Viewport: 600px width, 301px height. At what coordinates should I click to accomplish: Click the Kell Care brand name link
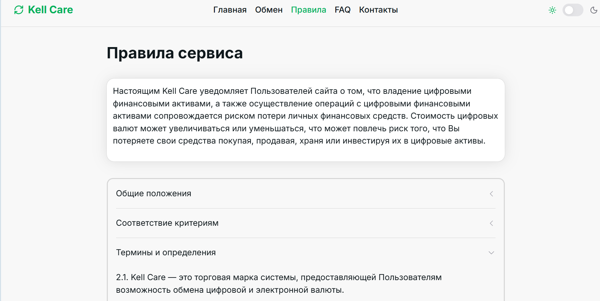50,10
